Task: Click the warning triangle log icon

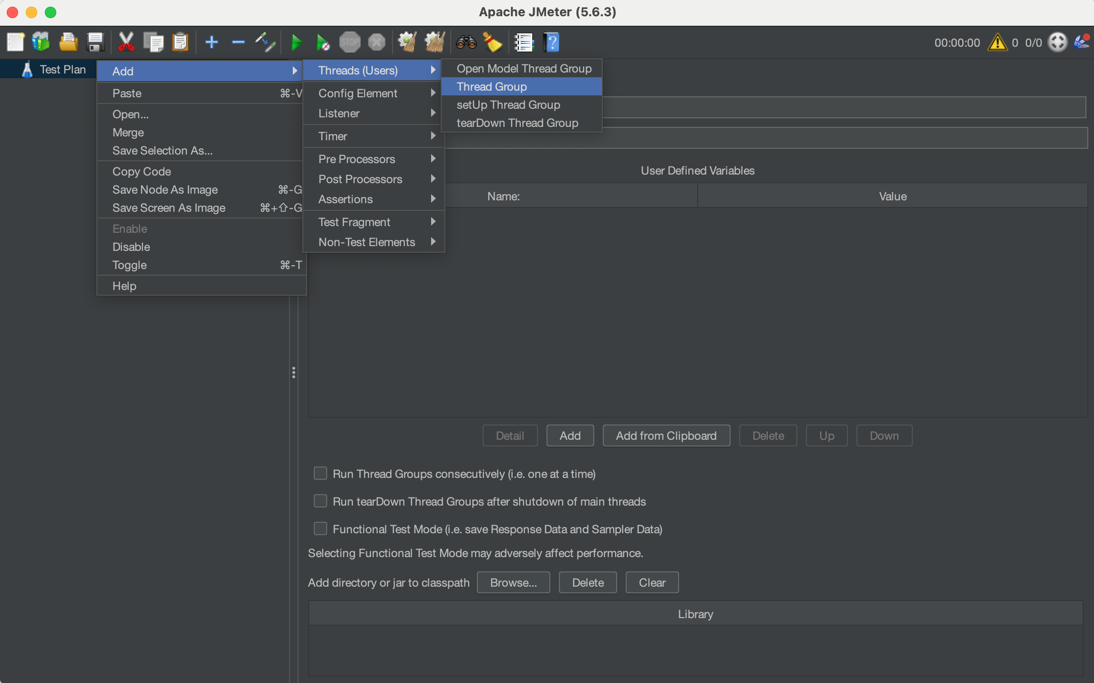Action: [x=997, y=42]
